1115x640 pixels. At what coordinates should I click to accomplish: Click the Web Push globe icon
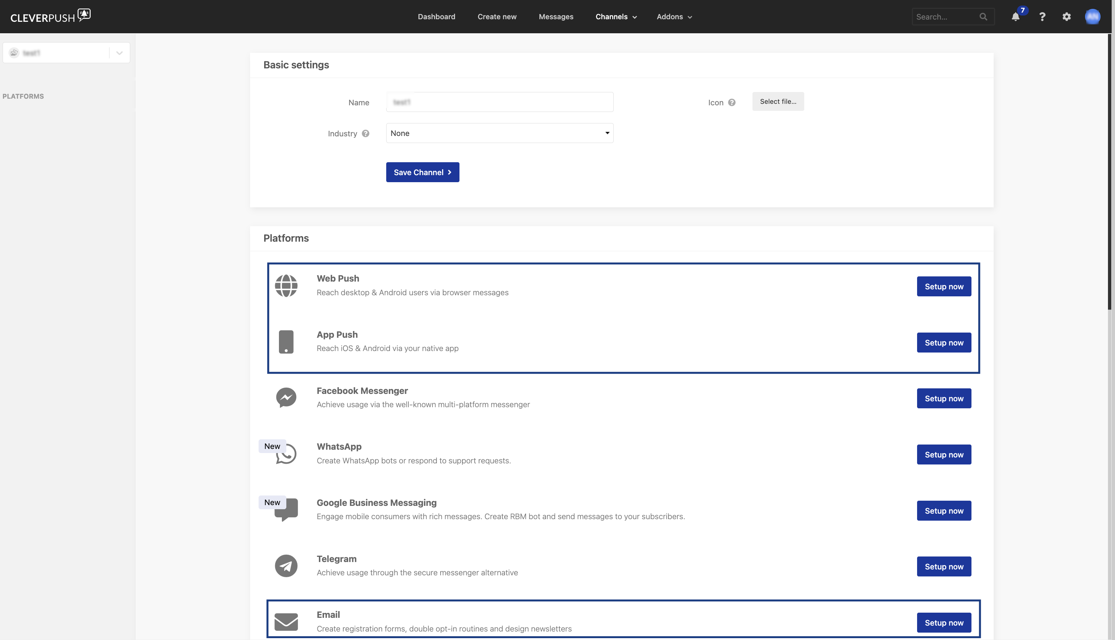(286, 286)
